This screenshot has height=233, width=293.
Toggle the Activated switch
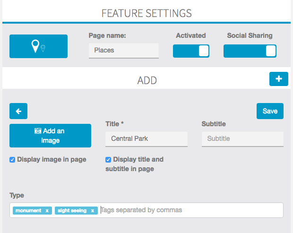tap(191, 51)
